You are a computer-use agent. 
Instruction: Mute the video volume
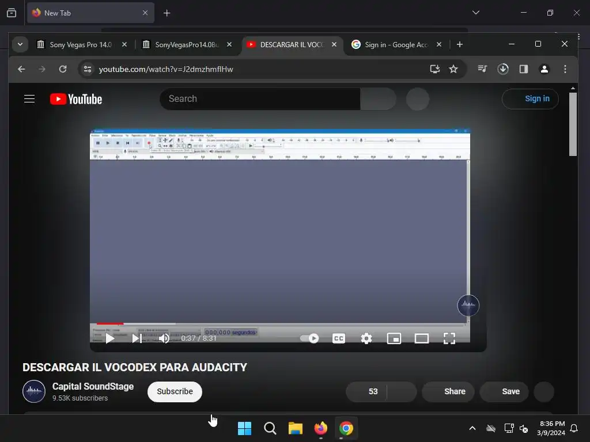tap(164, 338)
